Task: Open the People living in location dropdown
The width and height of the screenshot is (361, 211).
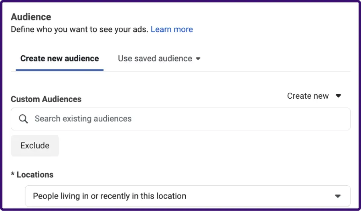Action: click(x=188, y=196)
